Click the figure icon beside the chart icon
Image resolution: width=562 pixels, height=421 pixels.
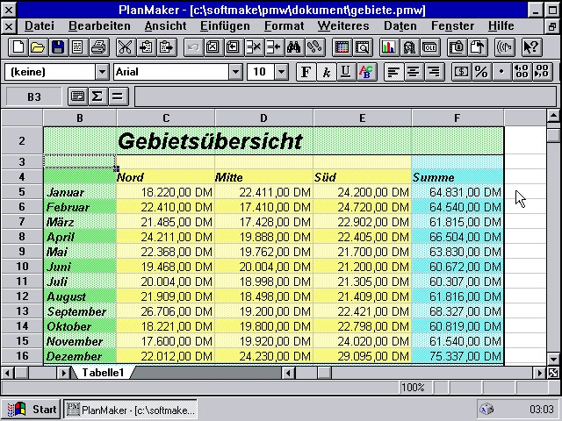[x=409, y=47]
